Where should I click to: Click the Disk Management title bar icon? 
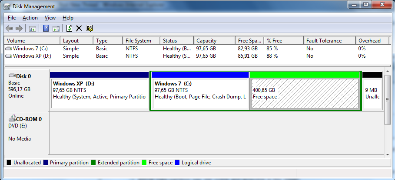(7, 6)
